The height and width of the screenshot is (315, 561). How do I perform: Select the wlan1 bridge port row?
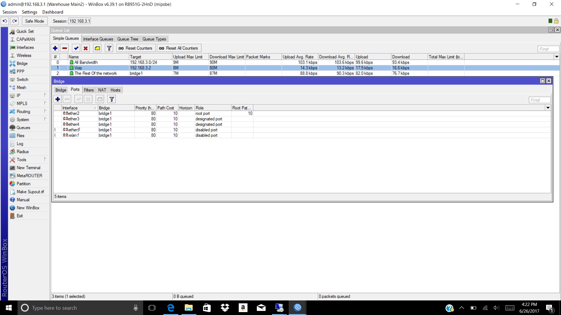coord(302,135)
